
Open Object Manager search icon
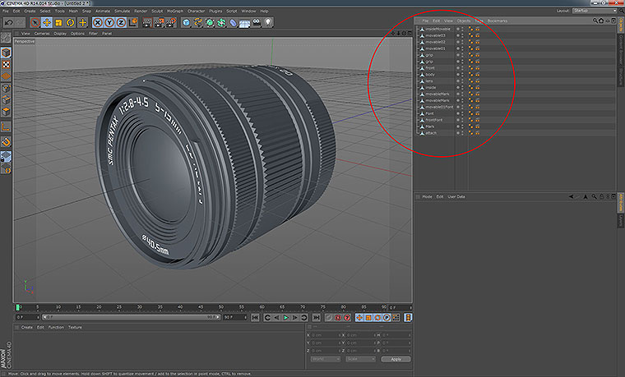point(595,21)
